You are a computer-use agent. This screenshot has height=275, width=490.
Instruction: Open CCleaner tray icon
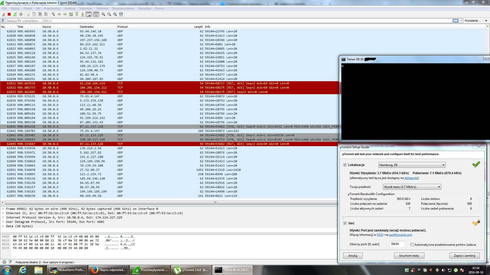(413, 270)
